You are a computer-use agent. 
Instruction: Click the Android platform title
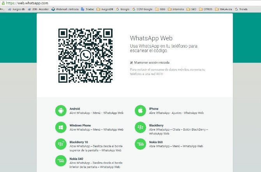pos(75,109)
